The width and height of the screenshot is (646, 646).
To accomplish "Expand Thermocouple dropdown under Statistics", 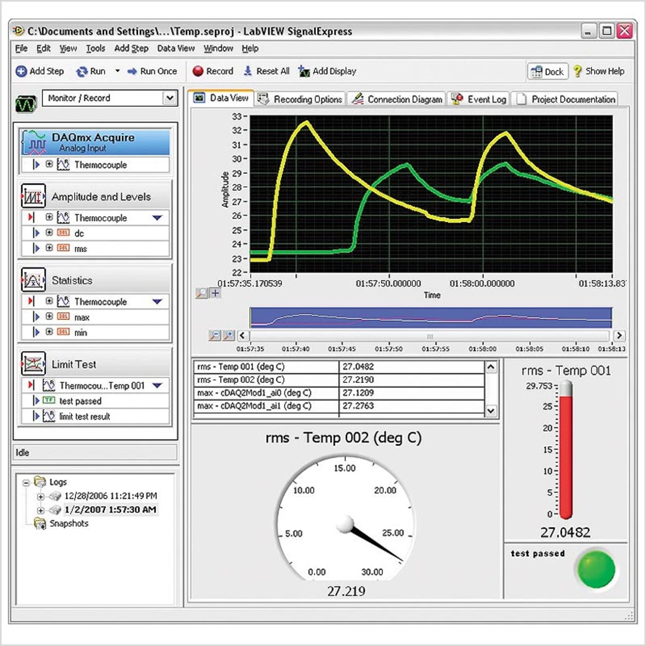I will (x=157, y=302).
